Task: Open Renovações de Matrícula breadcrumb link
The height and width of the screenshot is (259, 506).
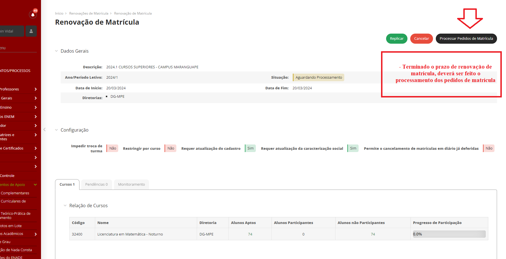Action: [89, 13]
